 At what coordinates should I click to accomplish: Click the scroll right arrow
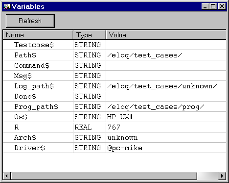pyautogui.click(x=222, y=176)
